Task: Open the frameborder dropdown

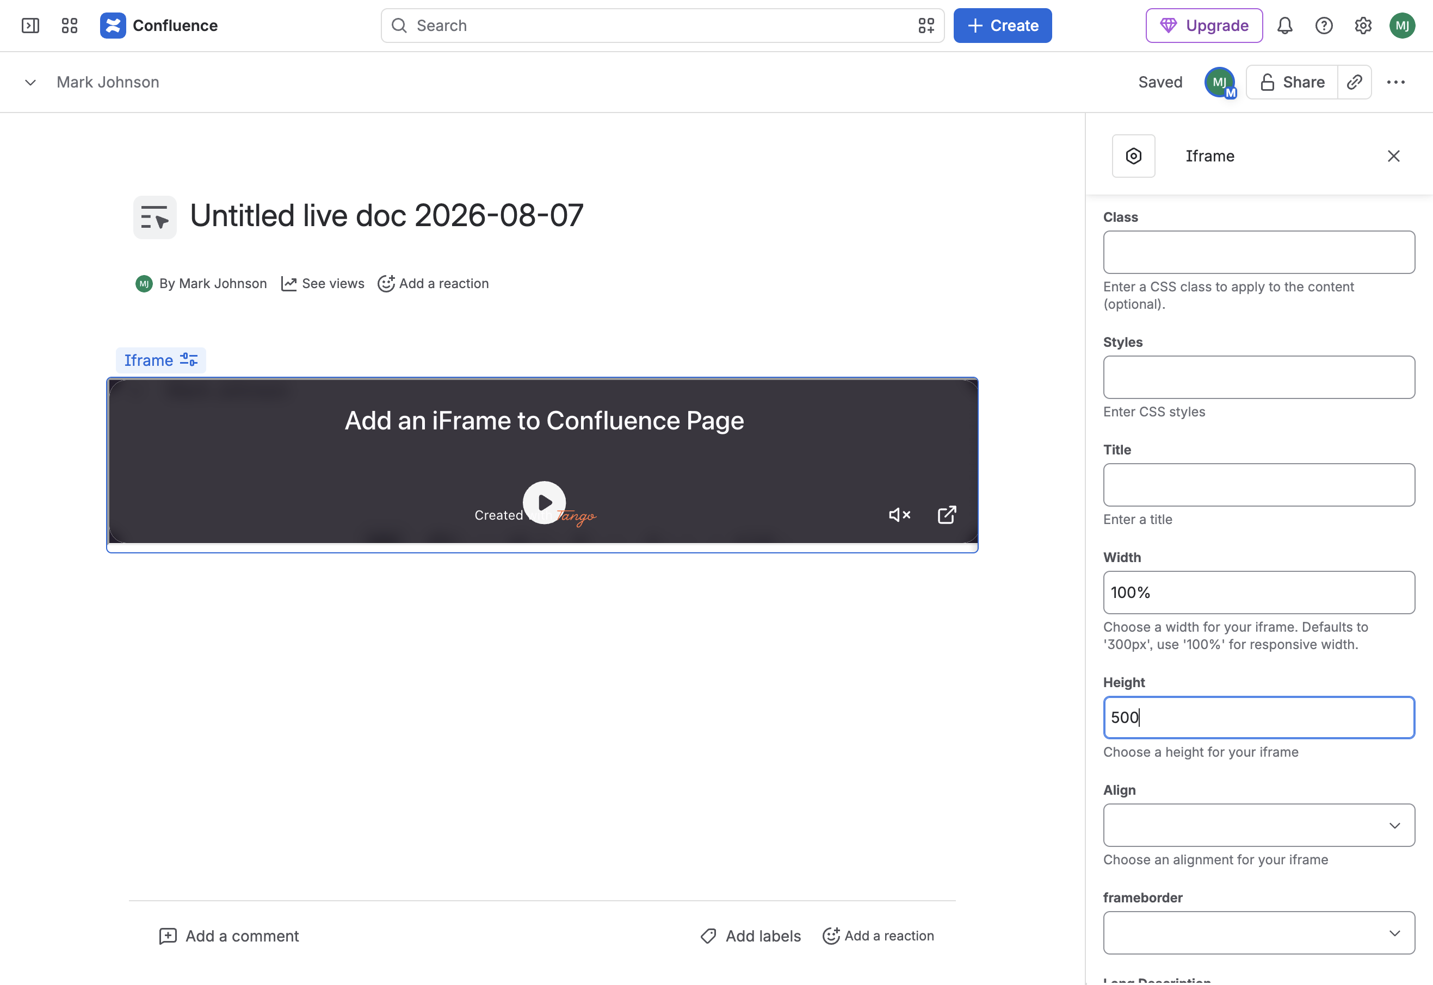Action: pos(1259,932)
